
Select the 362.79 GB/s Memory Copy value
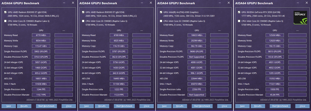pyautogui.click(x=197, y=46)
